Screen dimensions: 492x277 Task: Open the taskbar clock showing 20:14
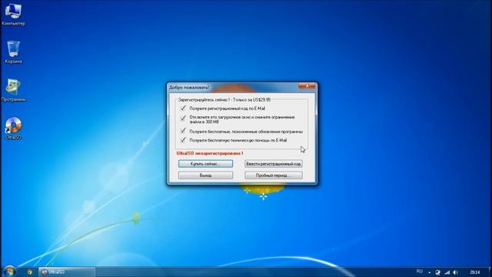(475, 272)
